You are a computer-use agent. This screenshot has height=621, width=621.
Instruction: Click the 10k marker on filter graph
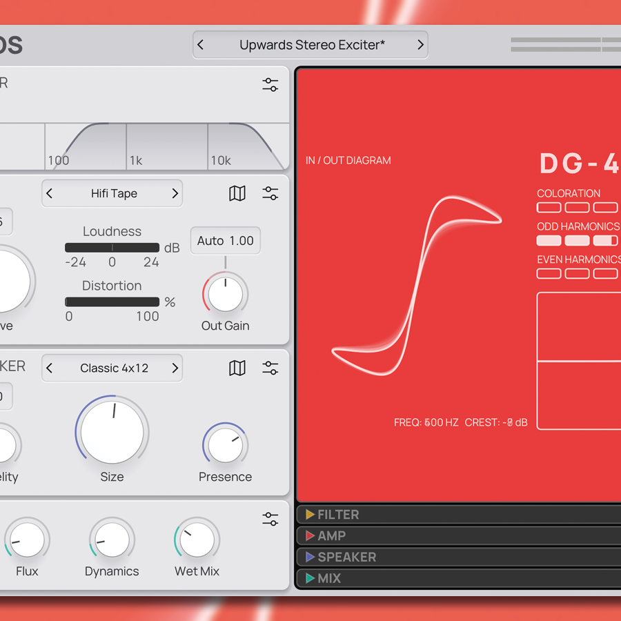(221, 160)
